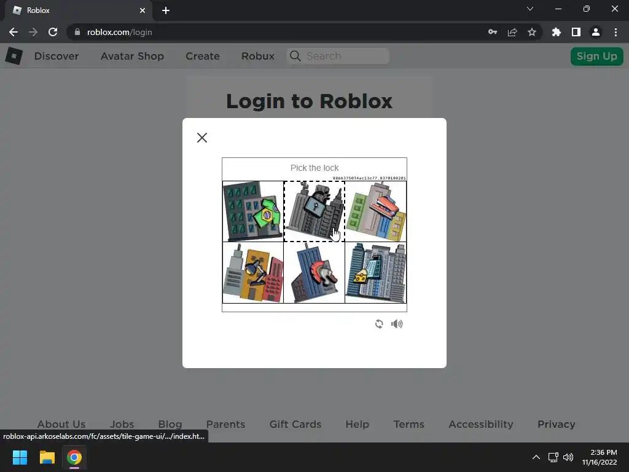Switch to the audio challenge speaker icon
The height and width of the screenshot is (472, 629).
click(397, 324)
